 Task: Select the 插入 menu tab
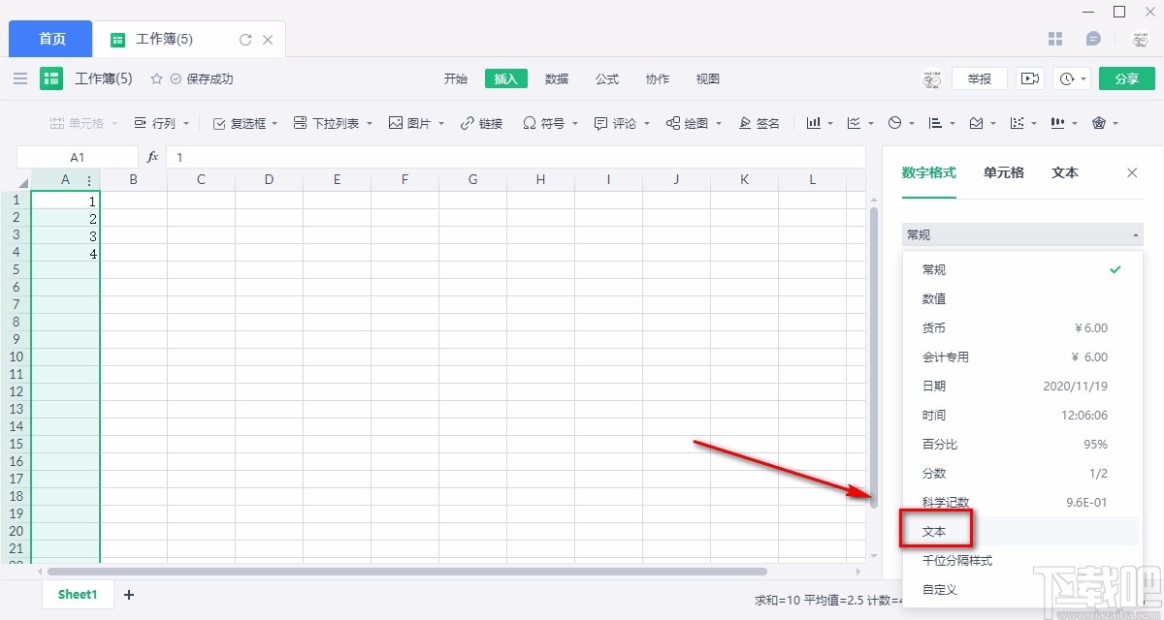pyautogui.click(x=506, y=78)
